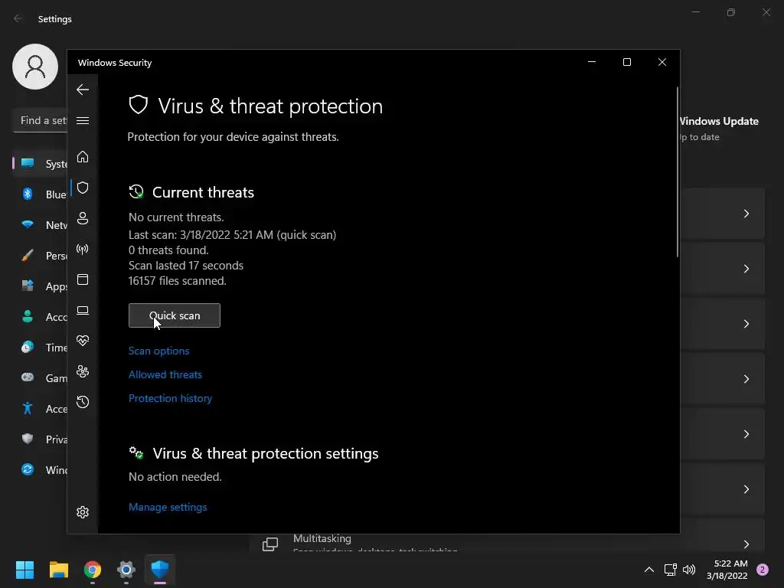Select Network item in Settings sidebar
Screen dimensions: 784x588
[40, 225]
